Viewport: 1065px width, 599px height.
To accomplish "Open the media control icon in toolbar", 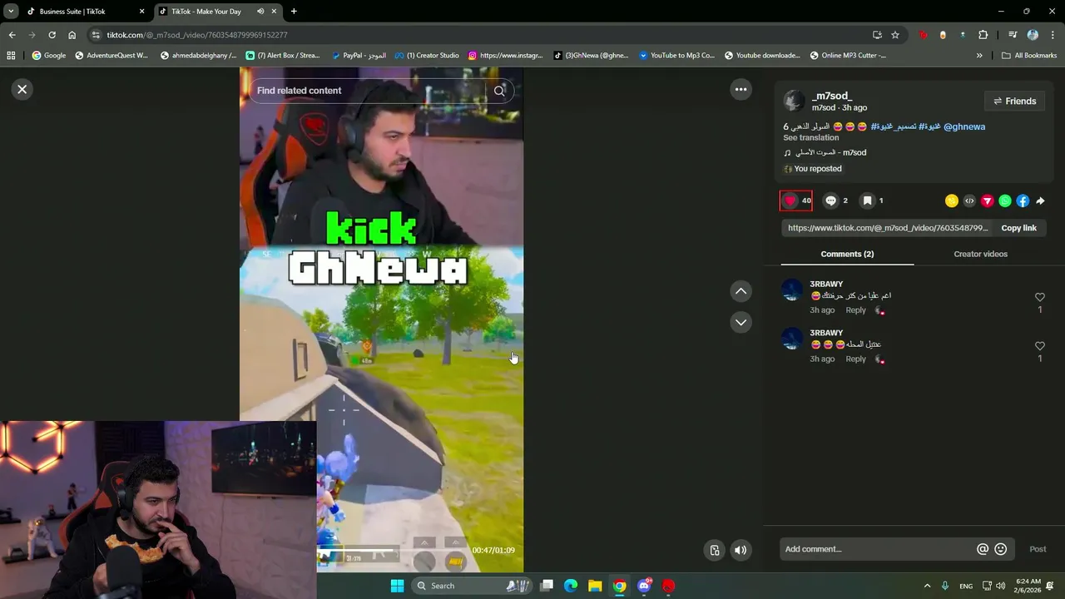I will pyautogui.click(x=1013, y=35).
